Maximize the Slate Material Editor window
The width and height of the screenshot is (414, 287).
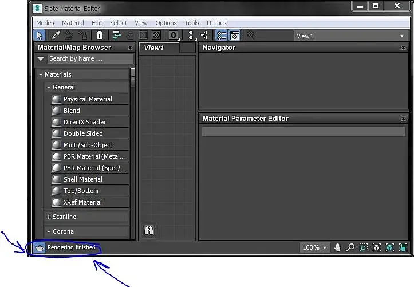click(376, 6)
